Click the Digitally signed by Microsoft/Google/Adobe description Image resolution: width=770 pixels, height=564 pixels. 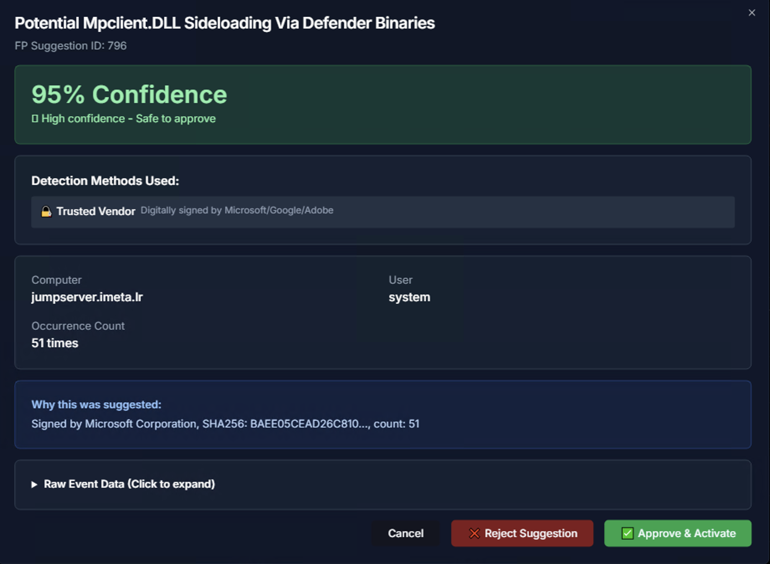point(237,210)
